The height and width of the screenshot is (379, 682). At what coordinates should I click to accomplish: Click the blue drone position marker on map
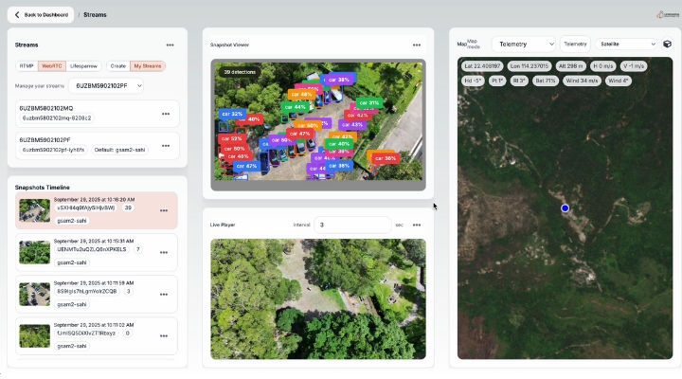[565, 208]
